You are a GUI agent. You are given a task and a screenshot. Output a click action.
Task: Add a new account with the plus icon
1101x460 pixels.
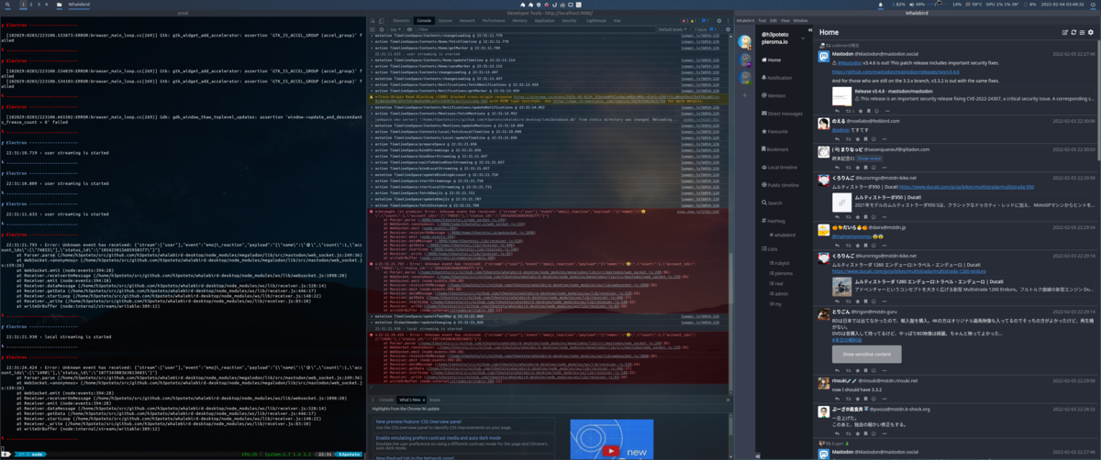tap(744, 95)
